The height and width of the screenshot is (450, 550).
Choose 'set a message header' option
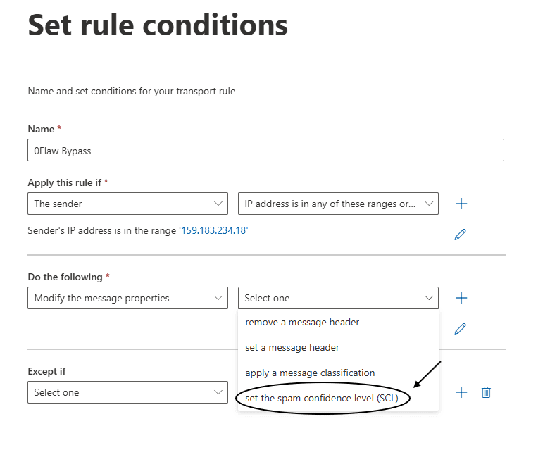coord(292,347)
